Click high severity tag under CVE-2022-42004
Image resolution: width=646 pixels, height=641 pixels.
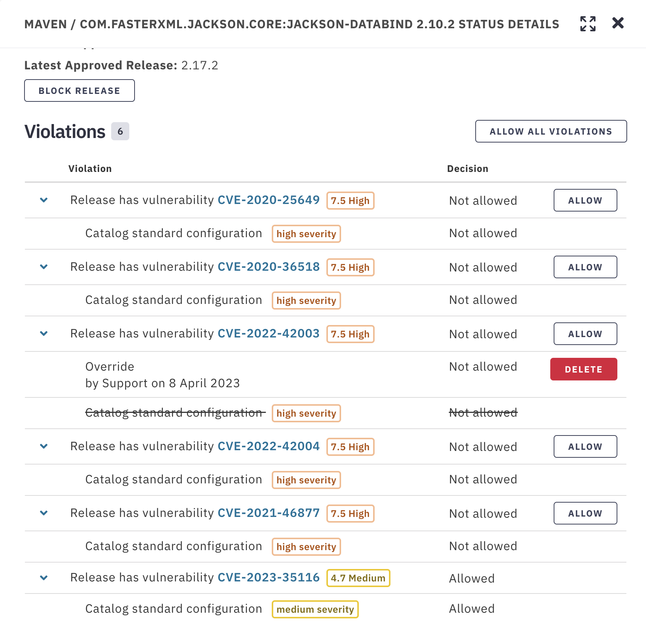[x=306, y=480]
